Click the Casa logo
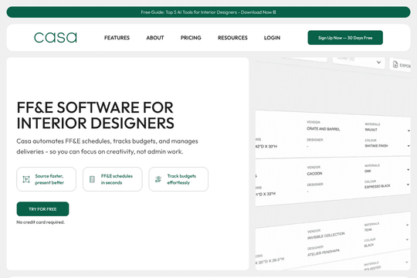 56,38
